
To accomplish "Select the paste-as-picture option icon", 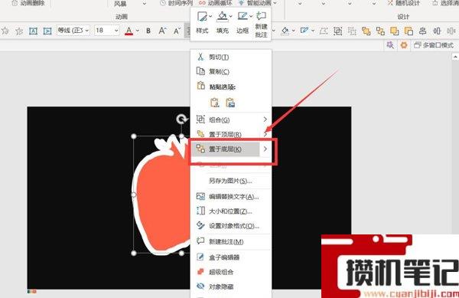I will pyautogui.click(x=230, y=103).
